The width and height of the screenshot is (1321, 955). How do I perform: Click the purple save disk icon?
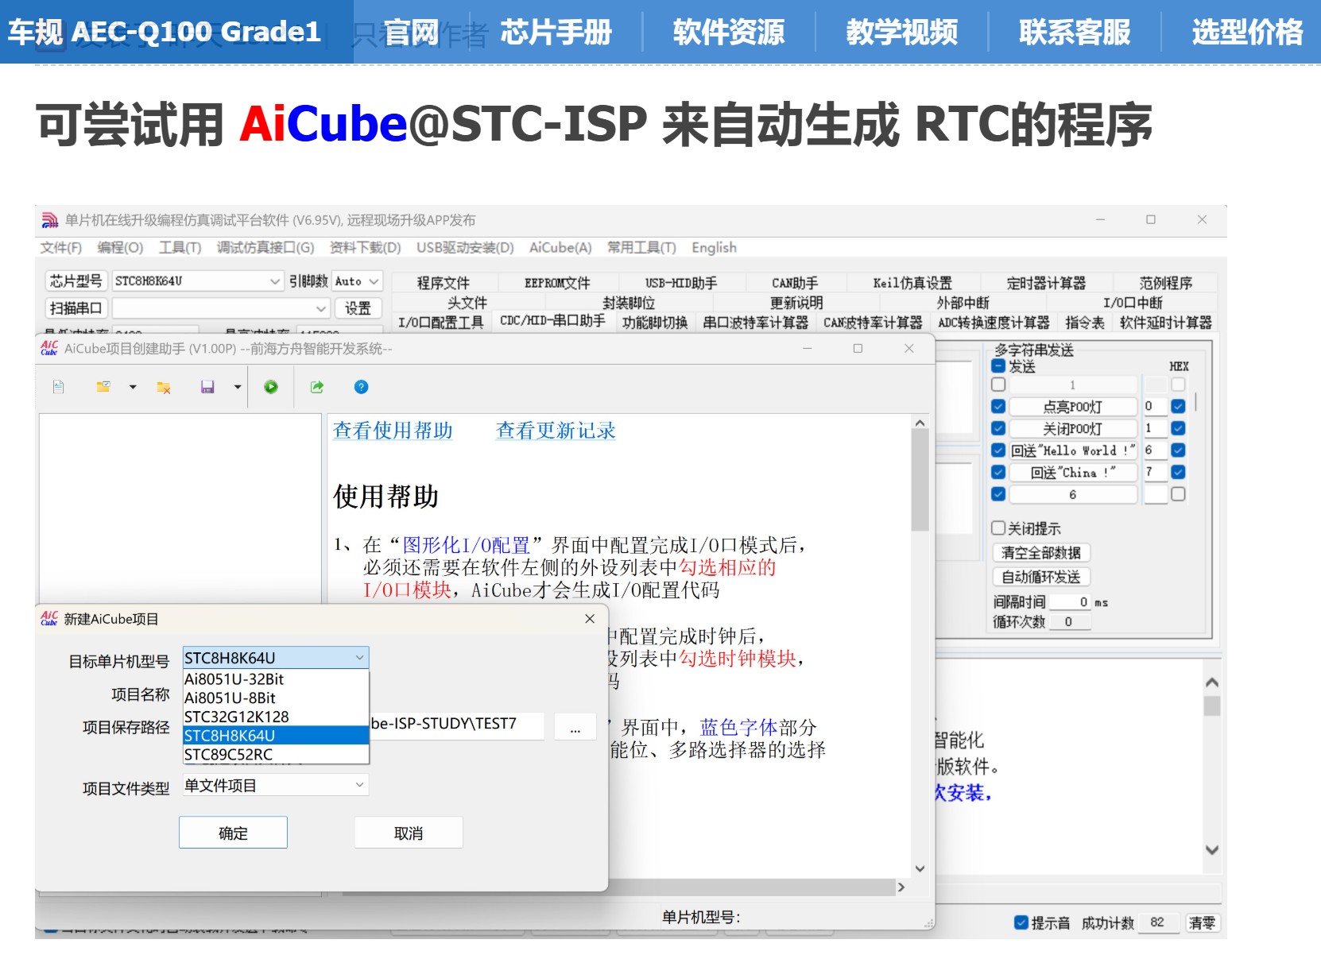[x=207, y=387]
